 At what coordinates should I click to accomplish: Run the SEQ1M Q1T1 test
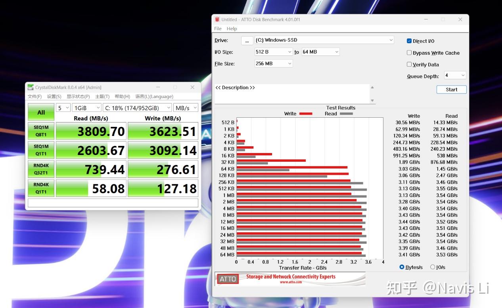coord(41,150)
